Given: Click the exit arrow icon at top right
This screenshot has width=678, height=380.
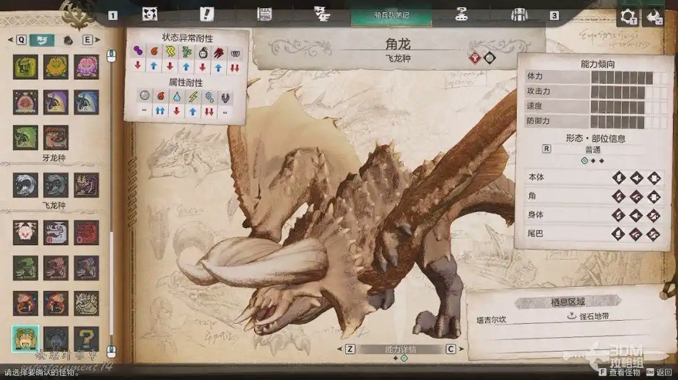Looking at the screenshot, I should 655,16.
